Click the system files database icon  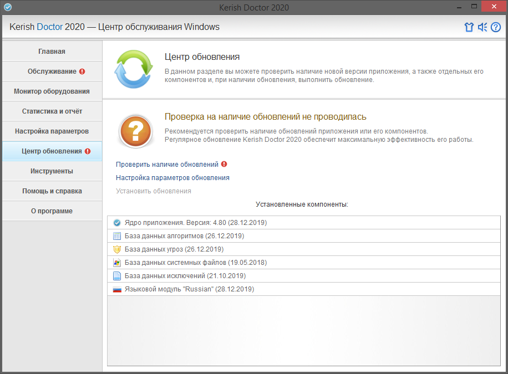pyautogui.click(x=116, y=263)
